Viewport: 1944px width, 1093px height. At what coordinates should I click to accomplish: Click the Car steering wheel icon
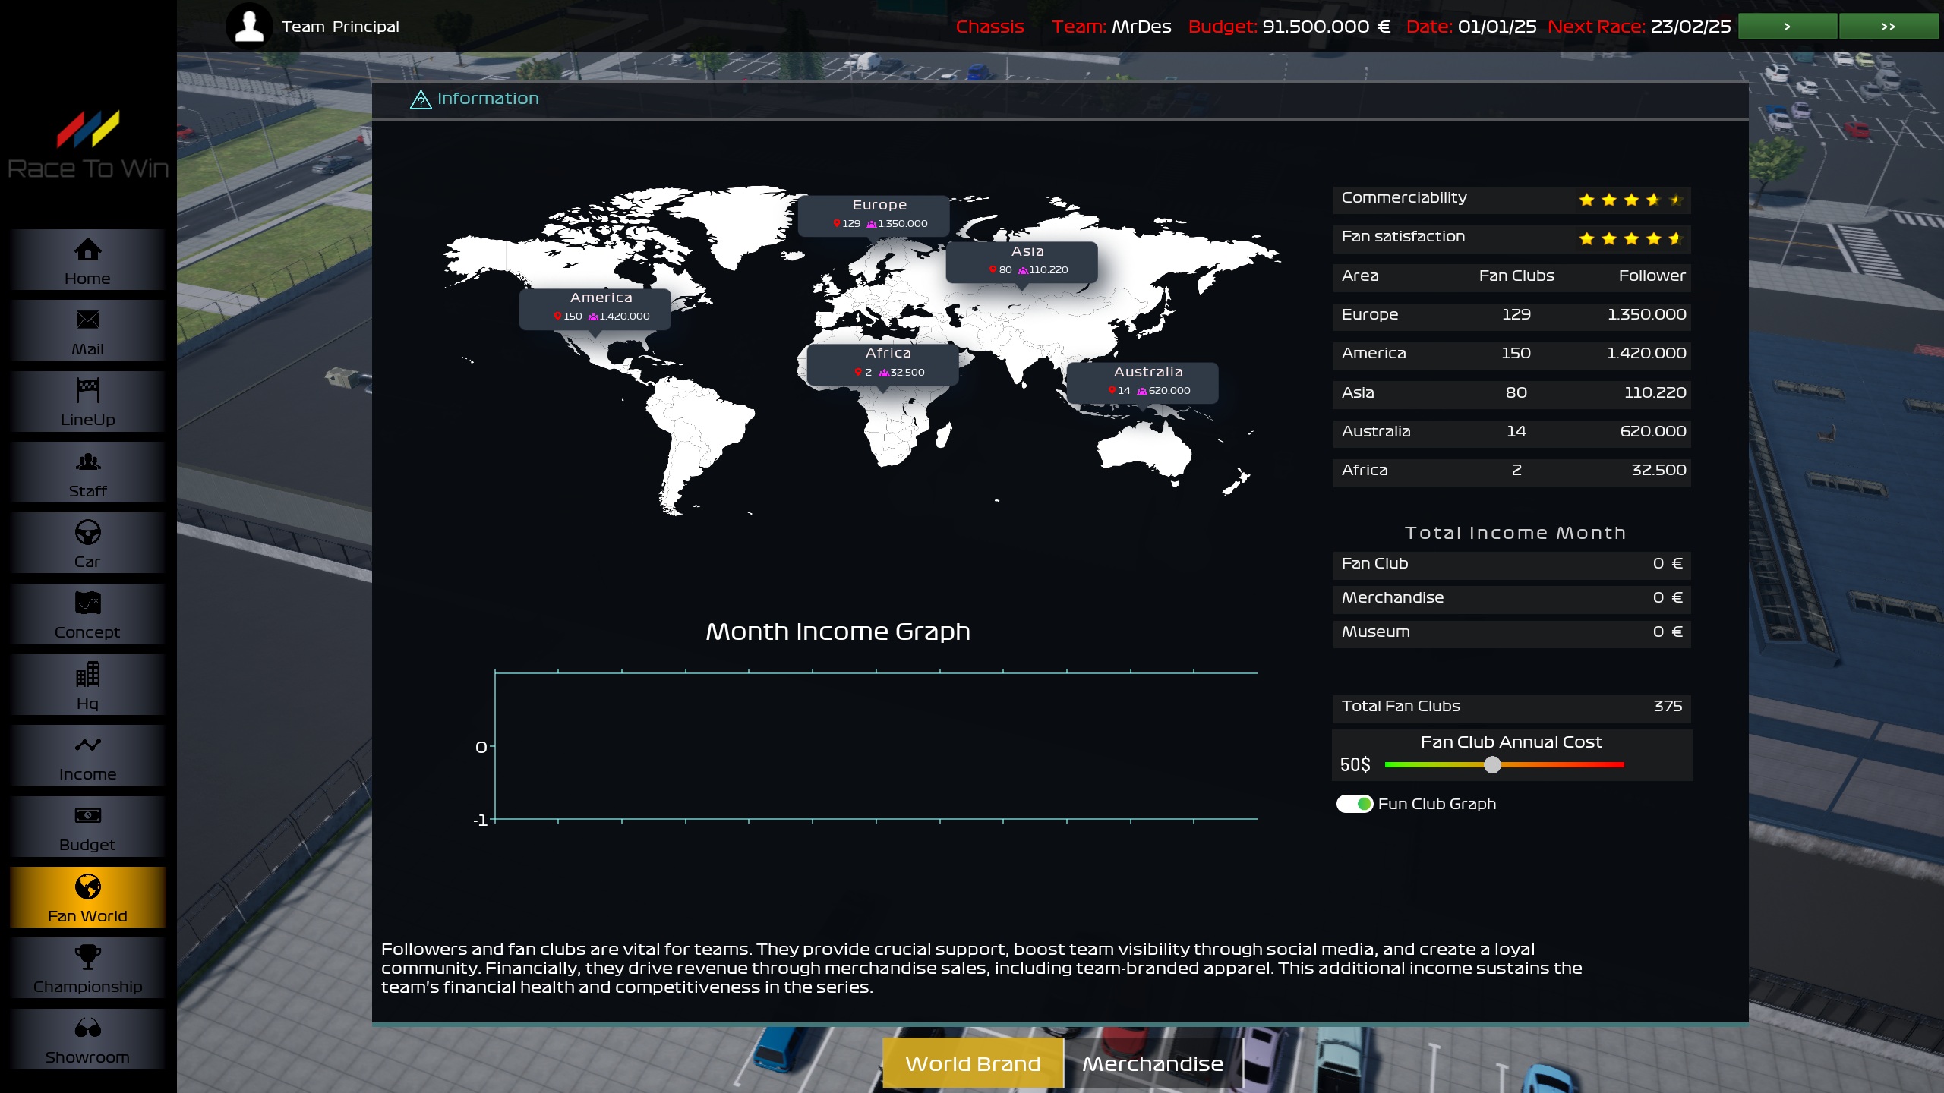click(87, 533)
